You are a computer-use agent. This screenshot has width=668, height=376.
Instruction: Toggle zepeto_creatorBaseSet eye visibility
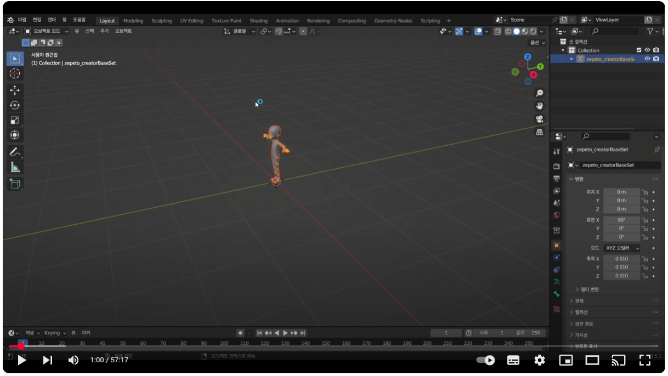coord(647,59)
